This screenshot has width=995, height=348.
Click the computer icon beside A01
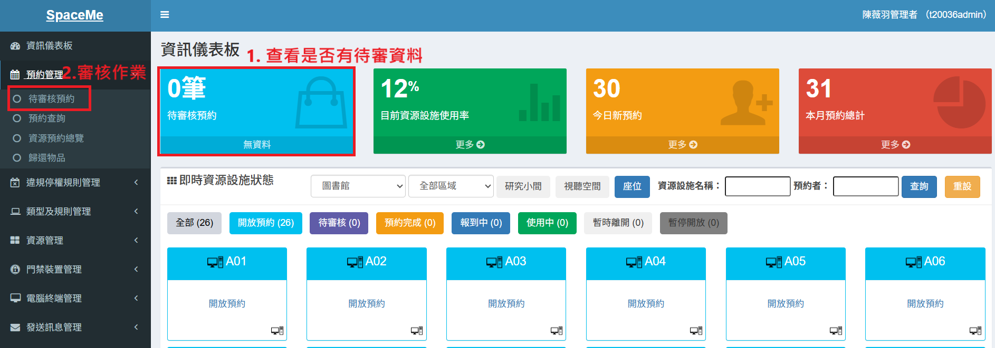tap(215, 262)
